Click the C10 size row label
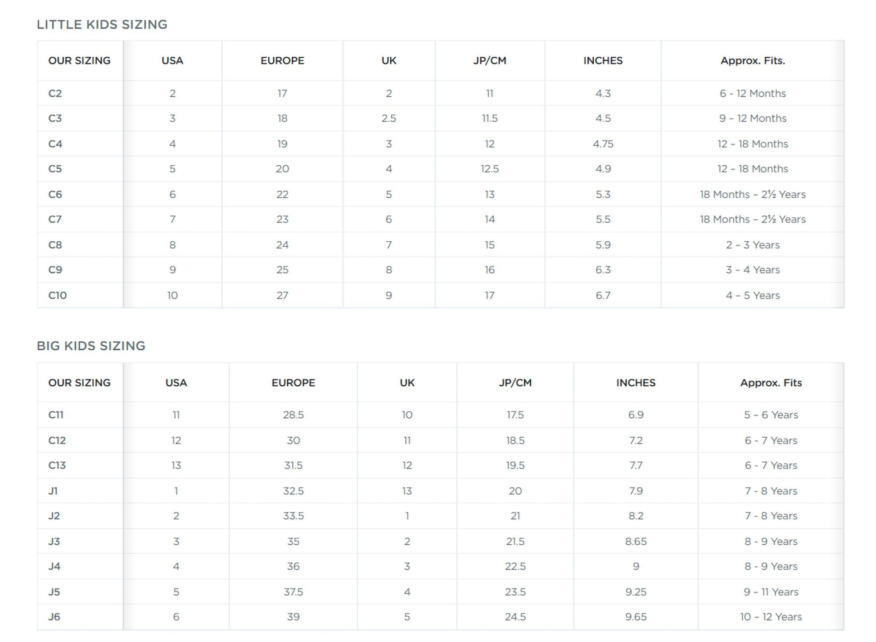 tap(57, 295)
